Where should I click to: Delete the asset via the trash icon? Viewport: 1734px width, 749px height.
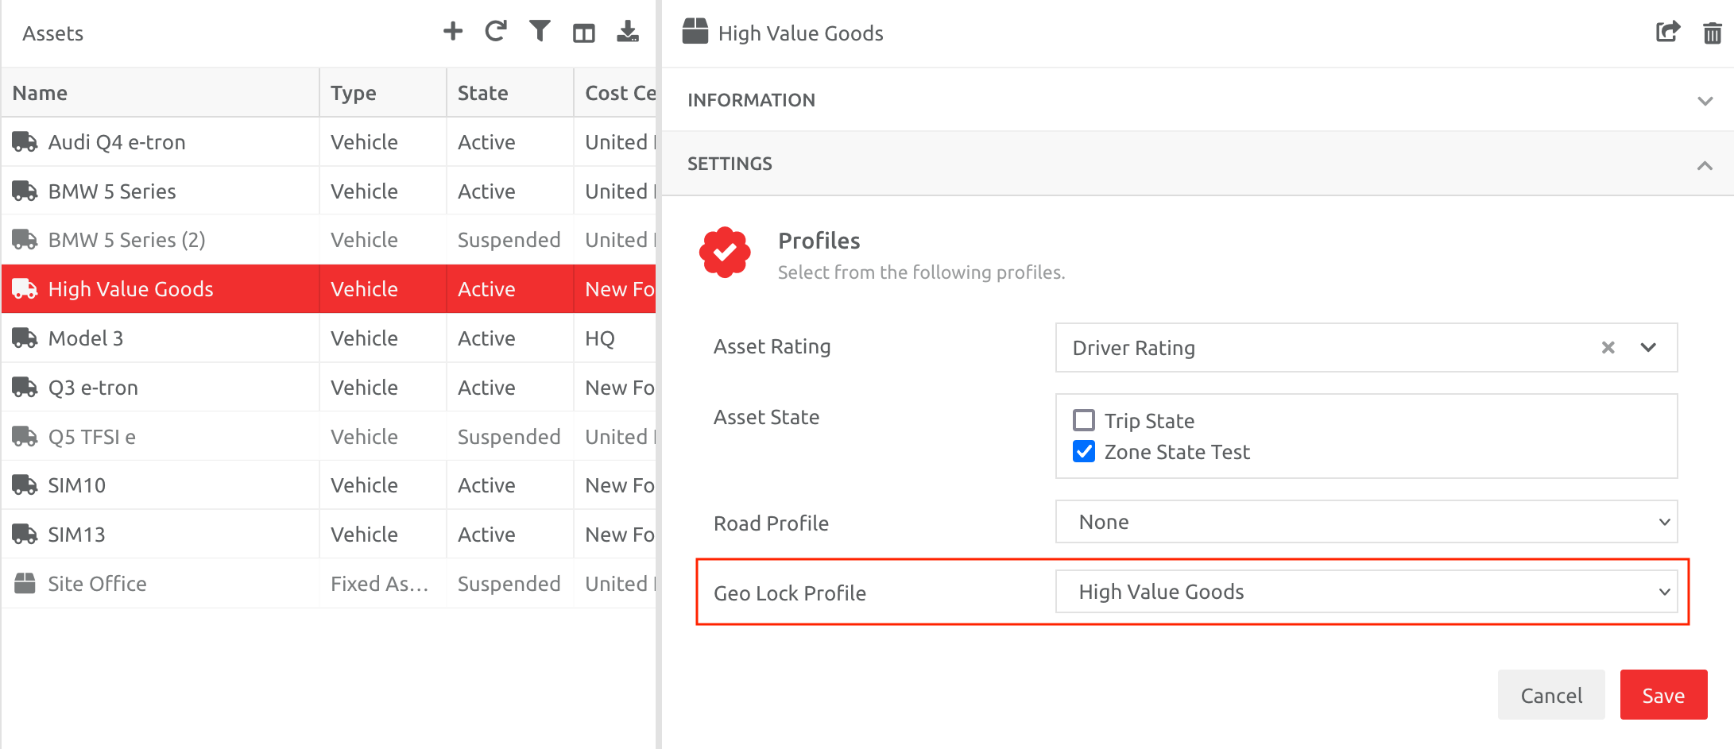[x=1712, y=32]
